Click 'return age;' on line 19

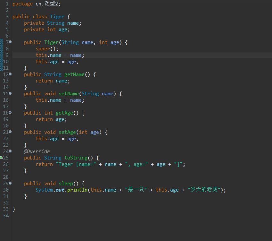coord(51,120)
